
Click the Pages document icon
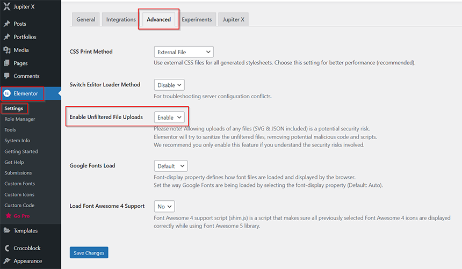[7, 63]
